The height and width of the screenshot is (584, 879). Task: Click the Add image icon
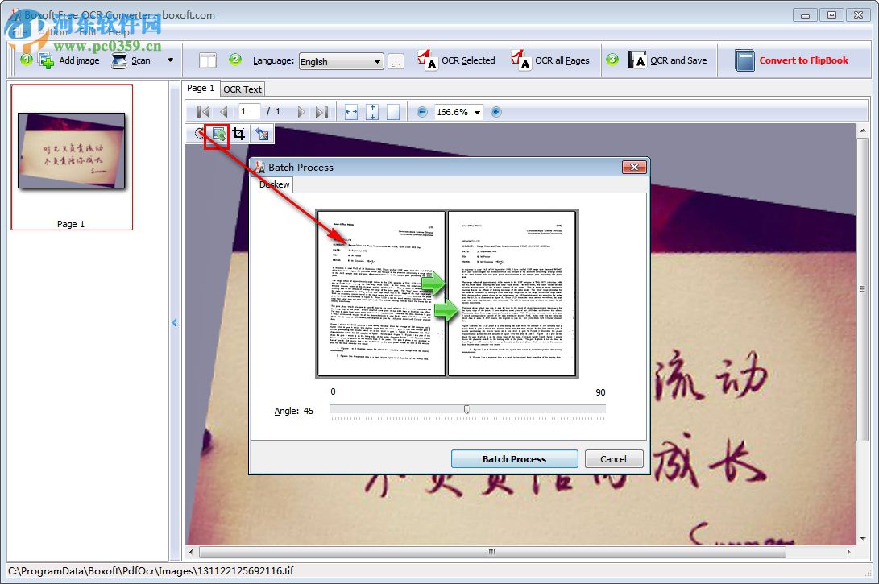(x=47, y=60)
